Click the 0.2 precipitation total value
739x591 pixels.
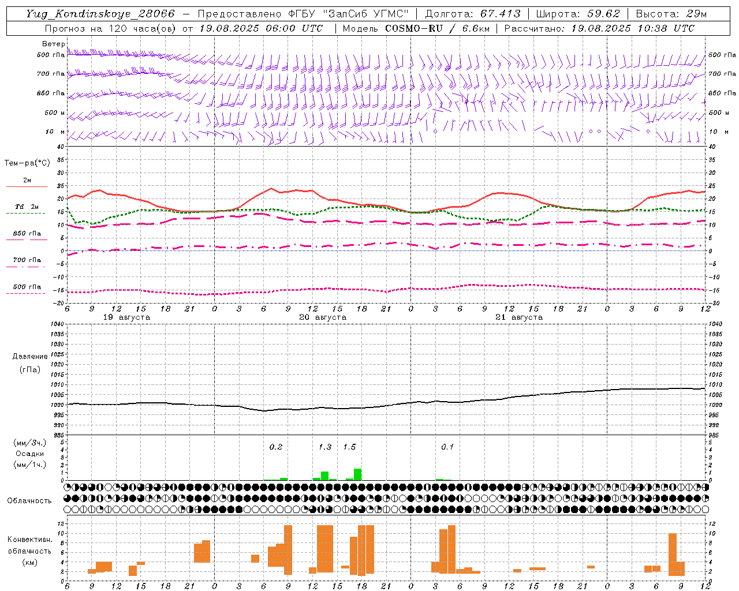[276, 447]
